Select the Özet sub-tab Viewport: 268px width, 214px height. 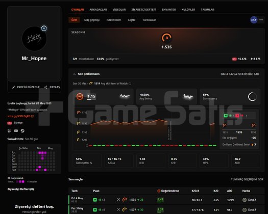point(74,20)
